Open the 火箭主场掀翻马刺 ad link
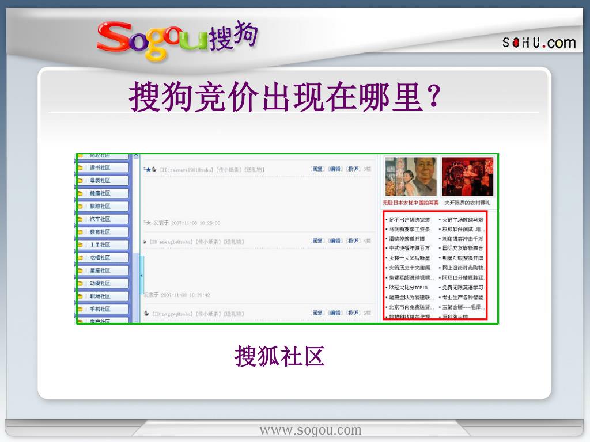This screenshot has height=442, width=590. click(463, 220)
